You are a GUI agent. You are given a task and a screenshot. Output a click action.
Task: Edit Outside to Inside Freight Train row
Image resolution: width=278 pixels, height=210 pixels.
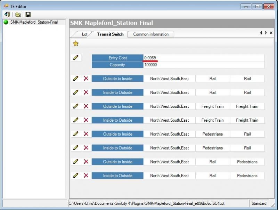76,106
